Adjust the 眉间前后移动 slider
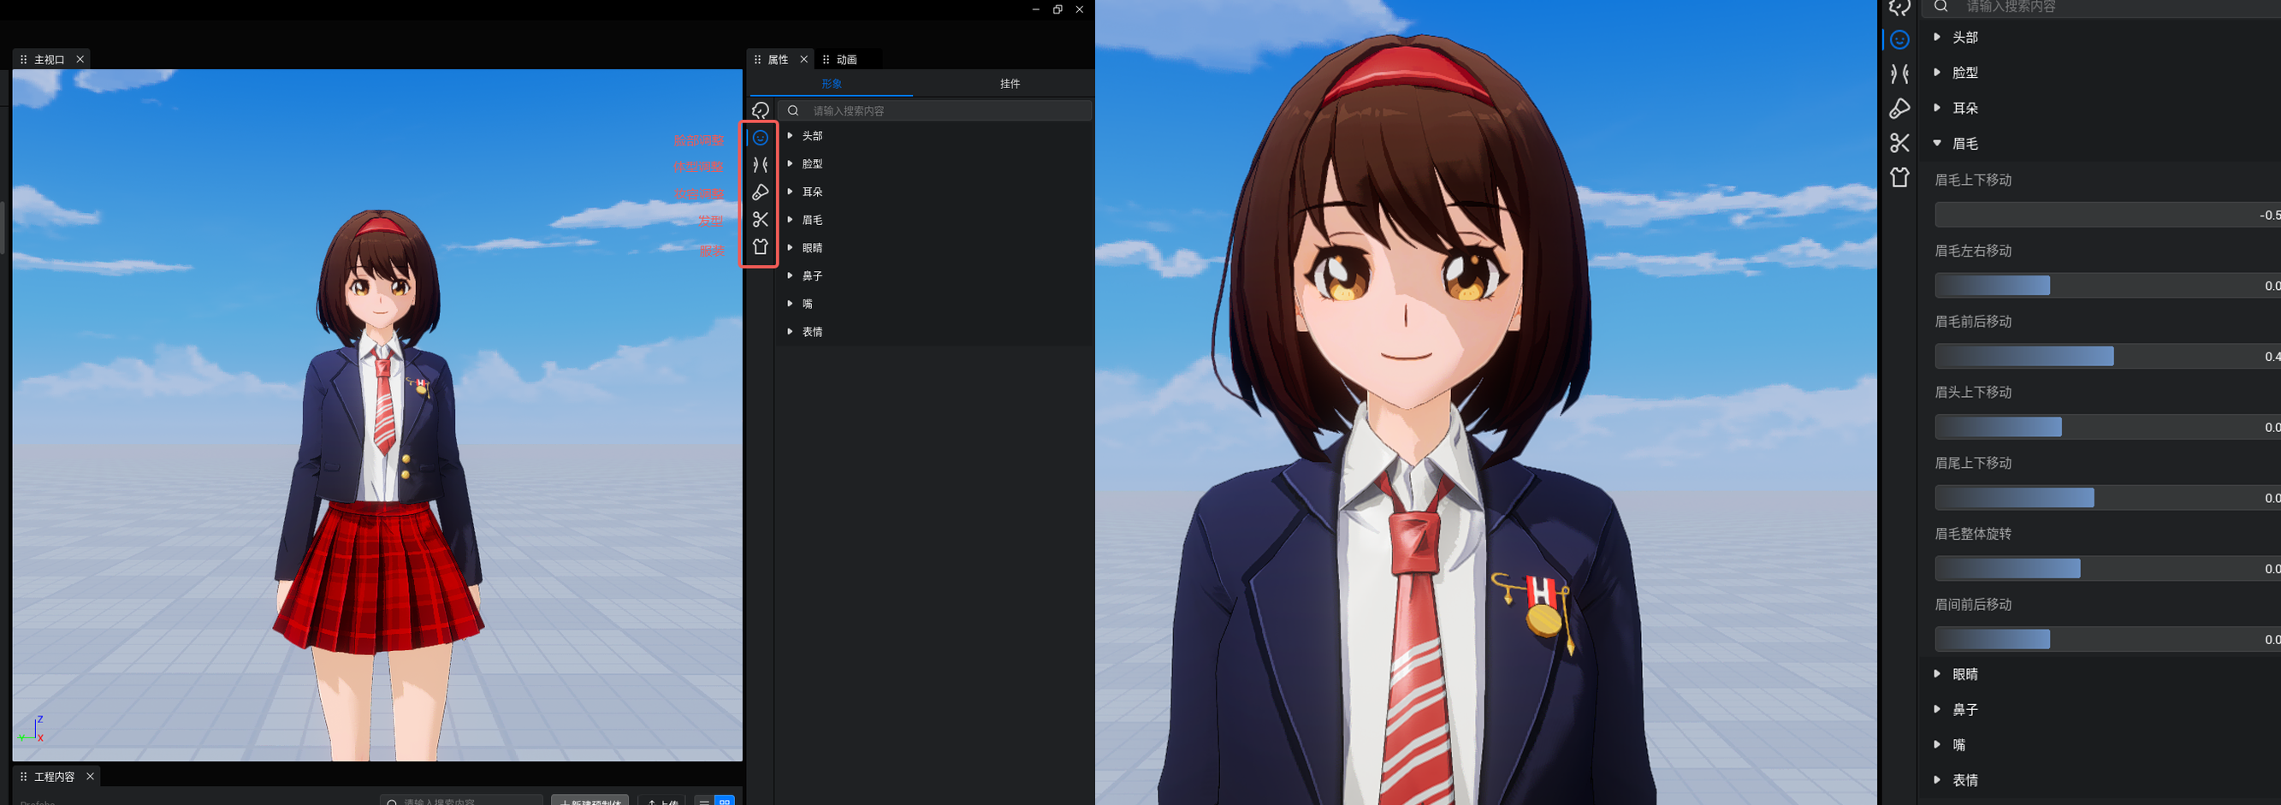 click(2107, 639)
